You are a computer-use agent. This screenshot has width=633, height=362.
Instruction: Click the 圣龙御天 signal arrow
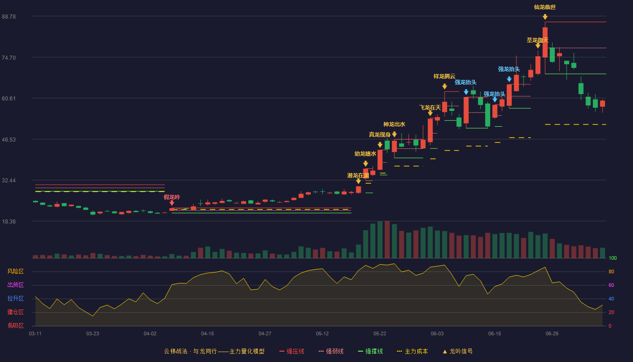click(x=538, y=46)
